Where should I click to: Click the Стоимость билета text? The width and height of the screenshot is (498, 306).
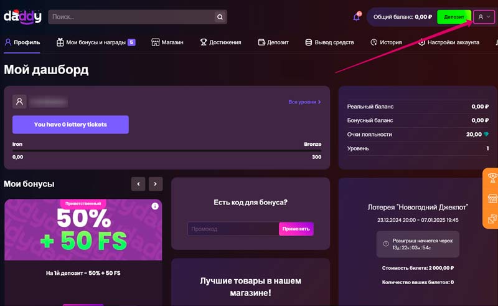click(418, 268)
